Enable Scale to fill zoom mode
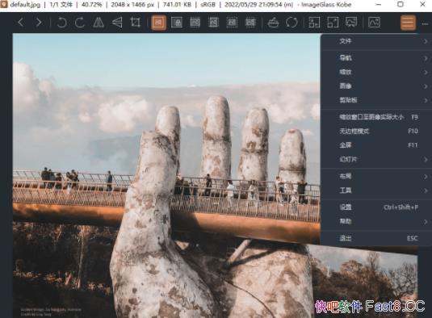Viewport: 432px width, 318px height. point(250,23)
